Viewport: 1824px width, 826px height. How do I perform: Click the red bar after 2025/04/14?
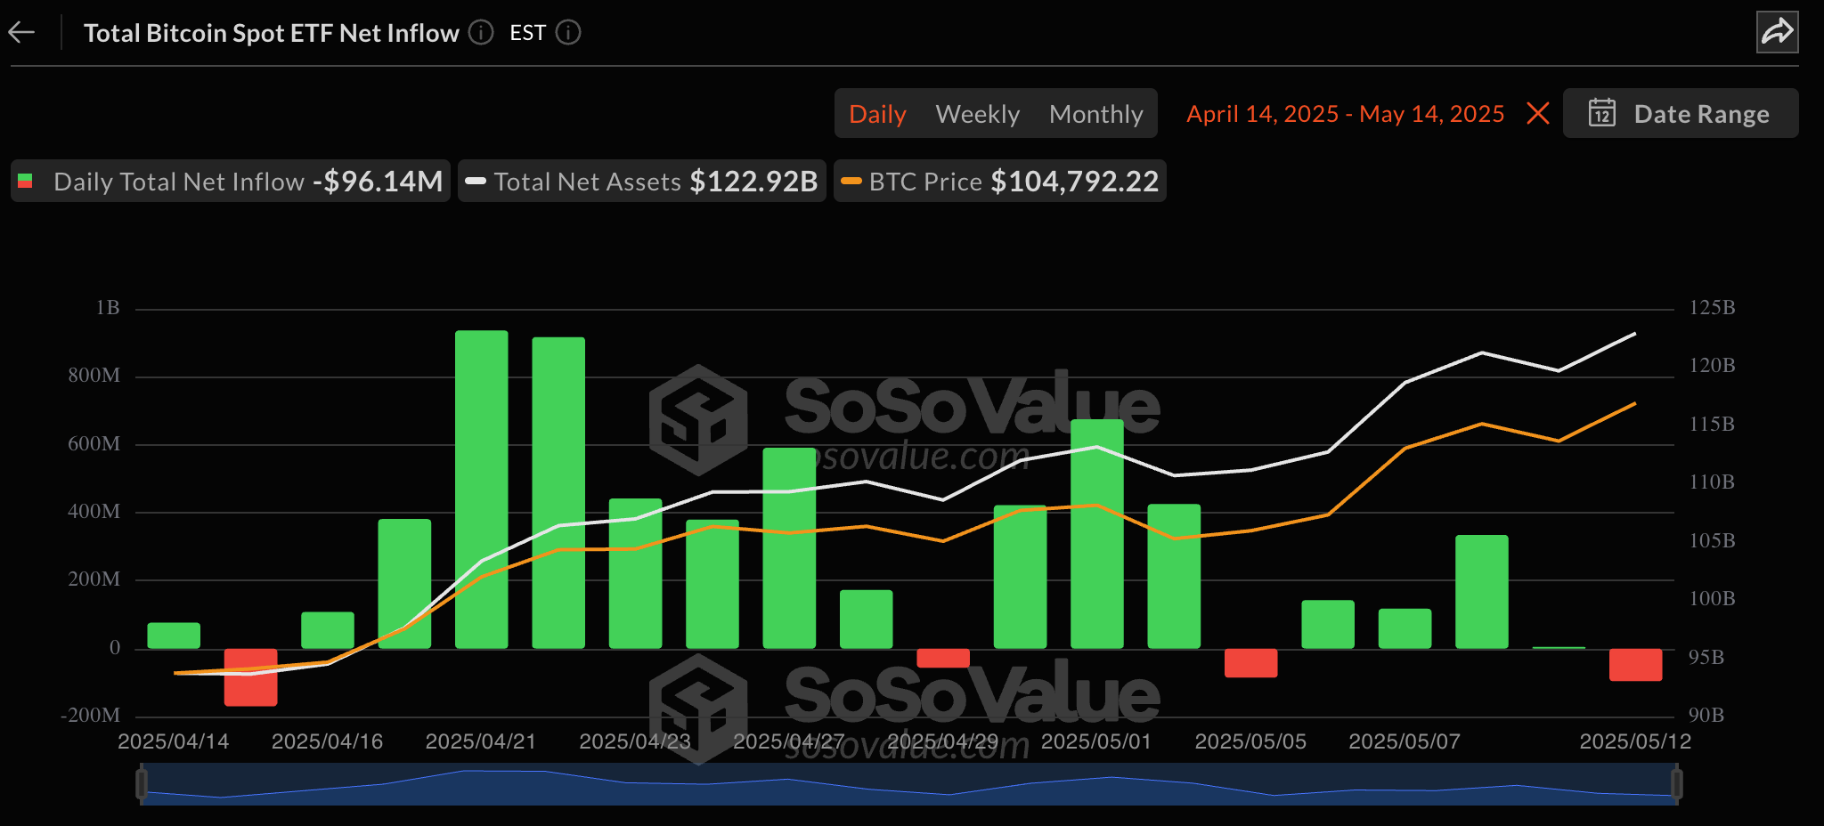(250, 677)
